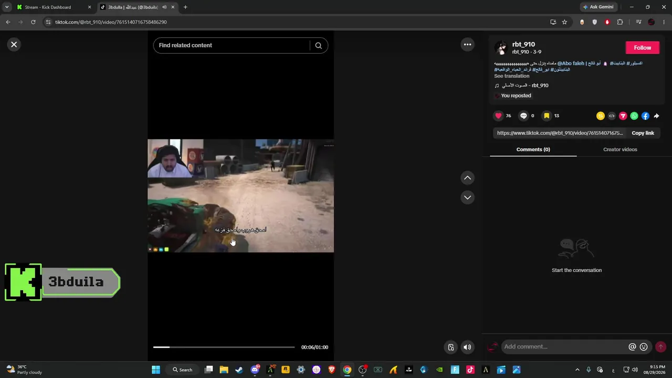This screenshot has height=378, width=672.
Task: Click the Follow button
Action: tap(642, 48)
